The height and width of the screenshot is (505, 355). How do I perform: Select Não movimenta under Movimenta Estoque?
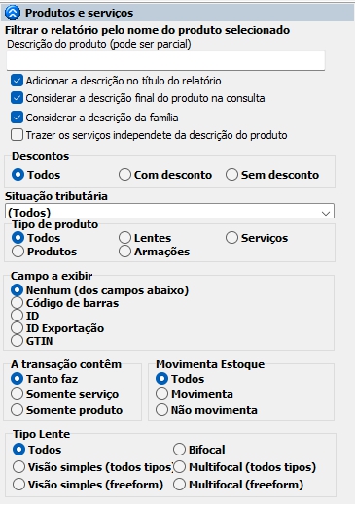[161, 410]
